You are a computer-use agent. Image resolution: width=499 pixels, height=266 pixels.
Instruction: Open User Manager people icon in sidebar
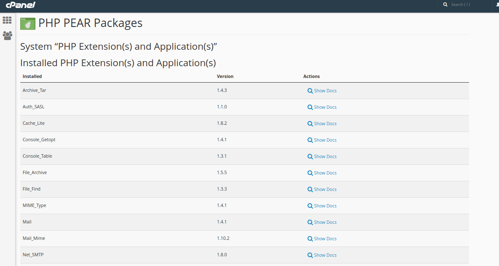[7, 35]
